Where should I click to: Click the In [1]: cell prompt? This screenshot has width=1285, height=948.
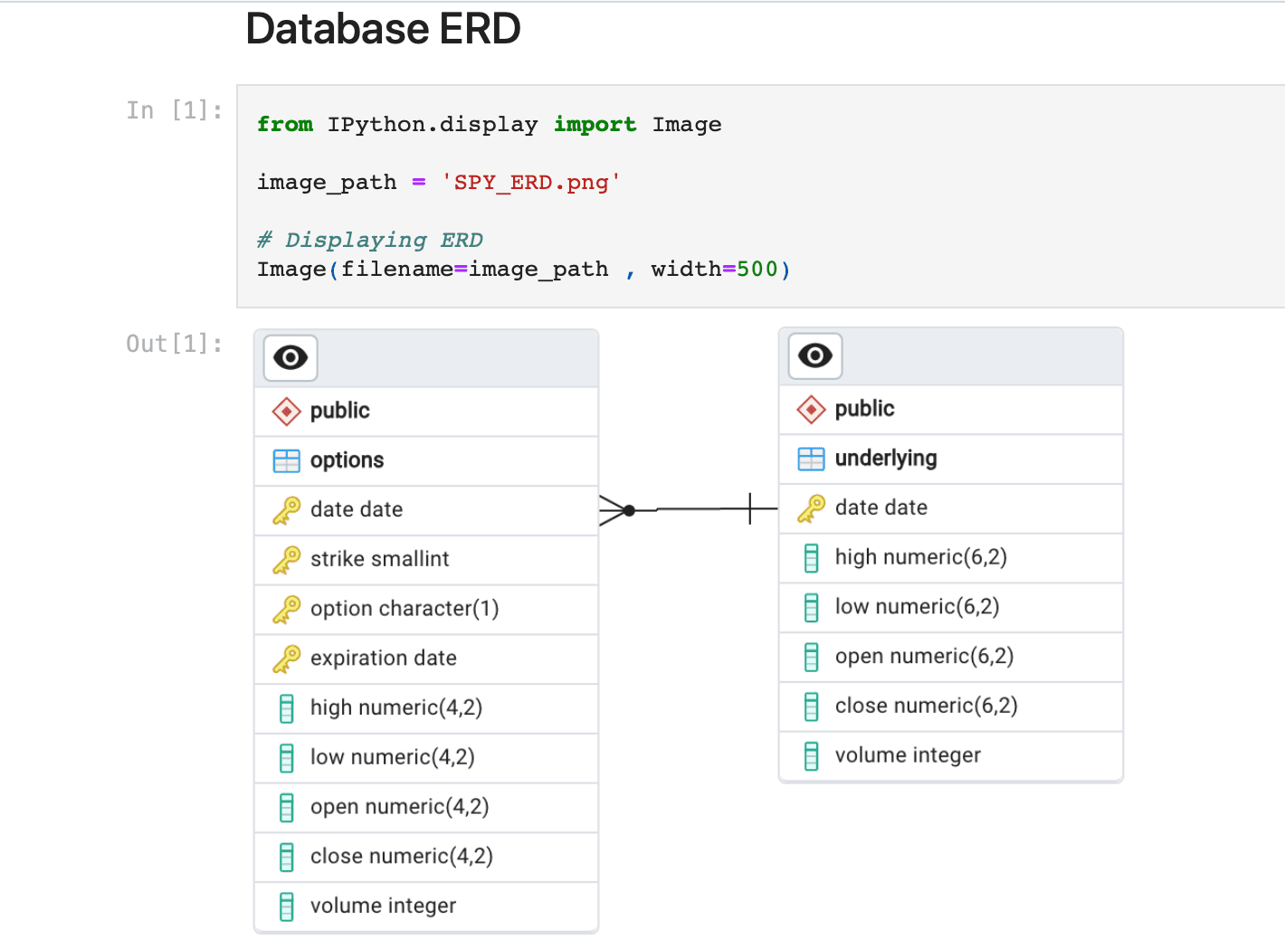175,110
